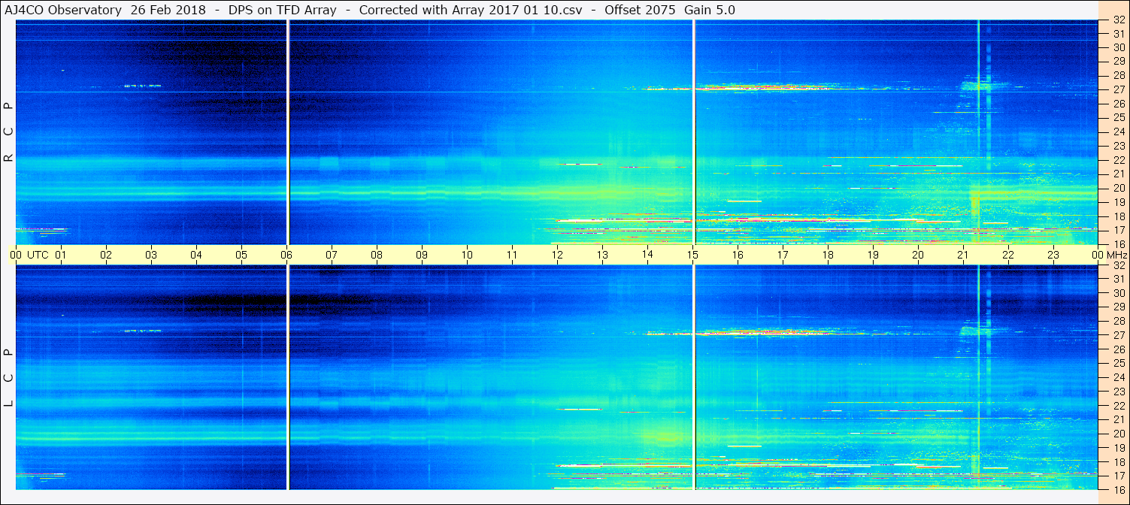Pick hour 11 on the UTC axis
The width and height of the screenshot is (1130, 505).
tap(512, 255)
